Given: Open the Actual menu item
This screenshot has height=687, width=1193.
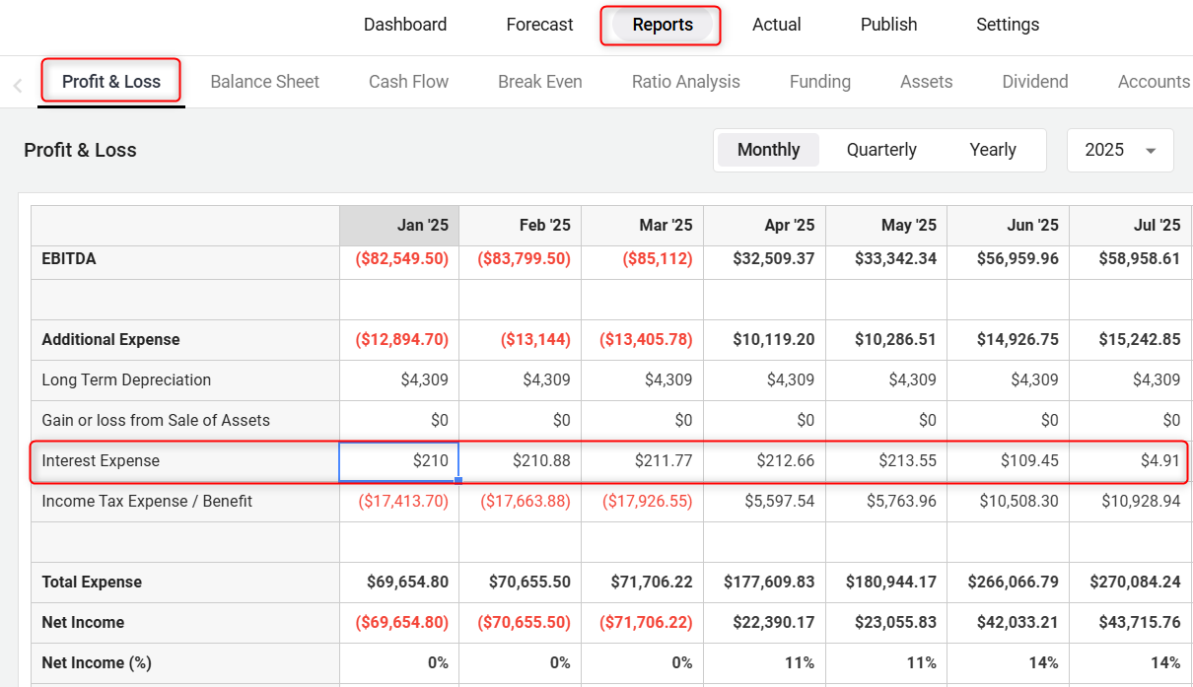Looking at the screenshot, I should [x=776, y=25].
